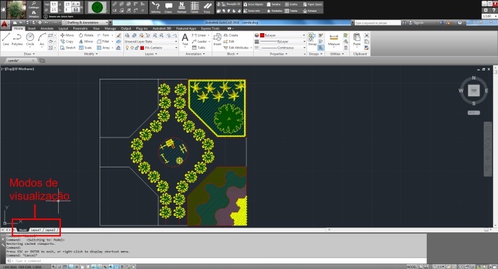This screenshot has width=498, height=269.
Task: Select the Line drawing tool
Action: click(x=6, y=39)
